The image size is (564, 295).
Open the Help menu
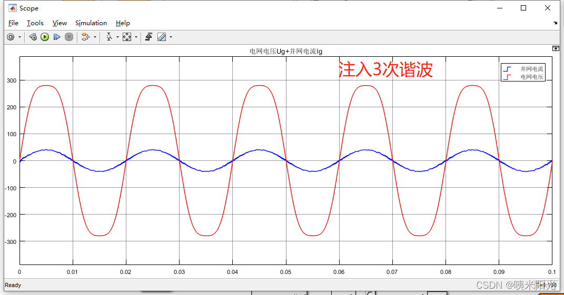click(123, 23)
